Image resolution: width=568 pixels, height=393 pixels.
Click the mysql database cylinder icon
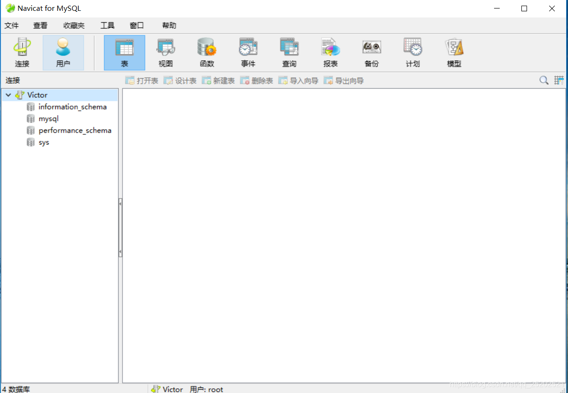31,119
